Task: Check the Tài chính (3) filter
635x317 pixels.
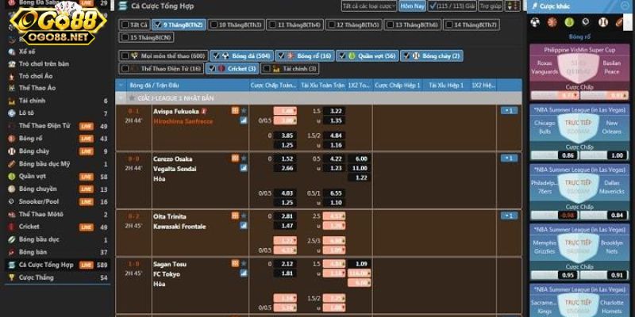Action: pos(267,68)
